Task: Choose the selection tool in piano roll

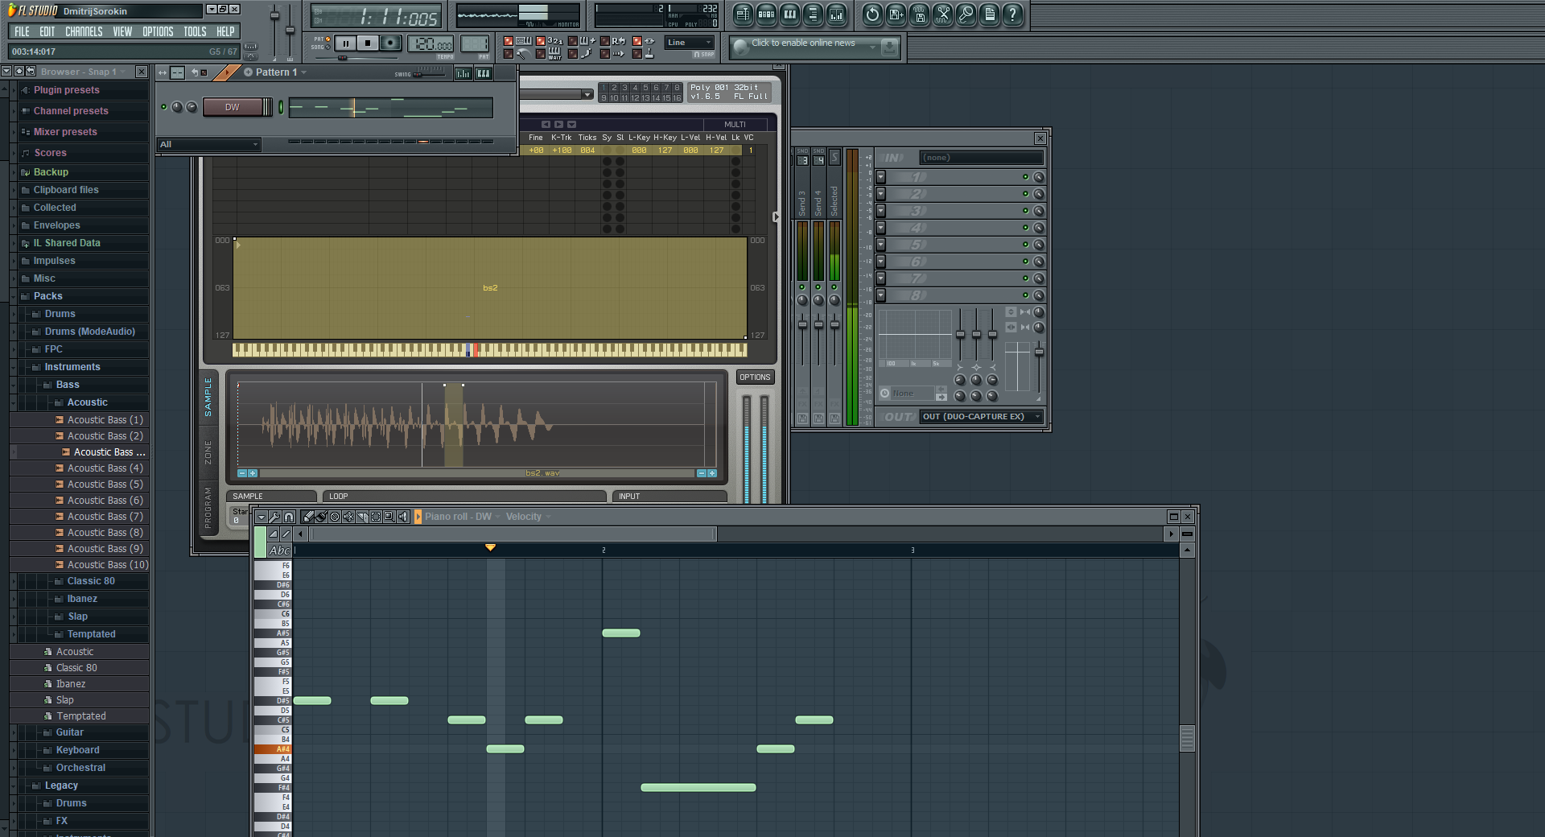Action: click(376, 517)
